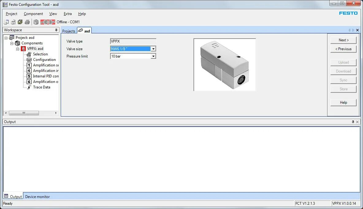
Task: Click the valve product image thumbnail
Action: (224, 65)
